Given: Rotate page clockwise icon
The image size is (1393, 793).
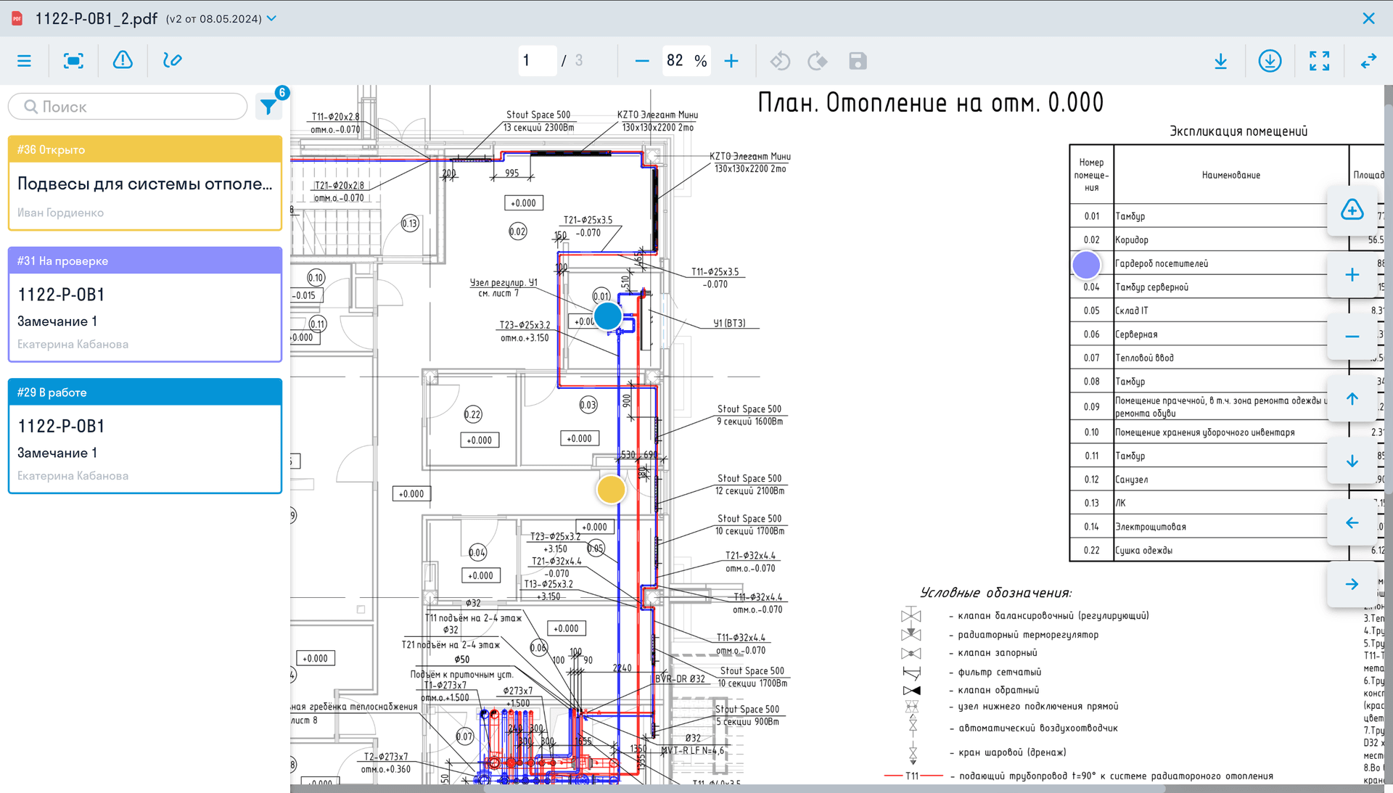Looking at the screenshot, I should (x=818, y=61).
